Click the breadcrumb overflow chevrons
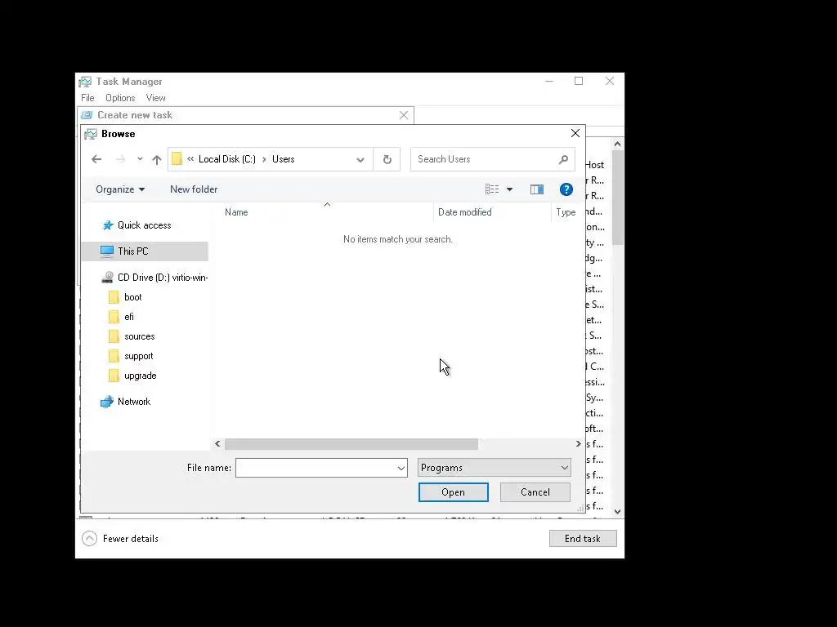 pos(190,159)
